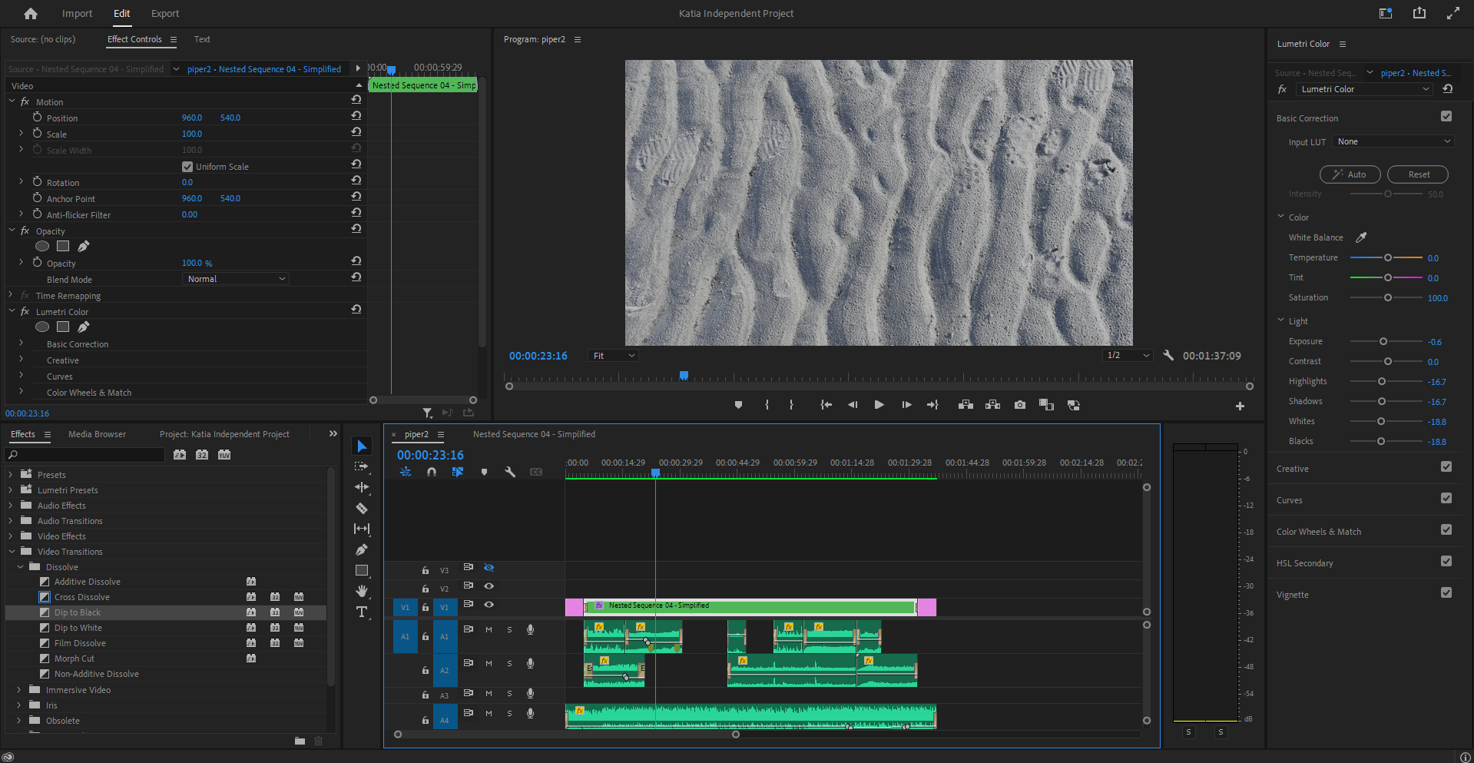1474x763 pixels.
Task: Select the Pen tool in the timeline toolbox
Action: tap(362, 549)
